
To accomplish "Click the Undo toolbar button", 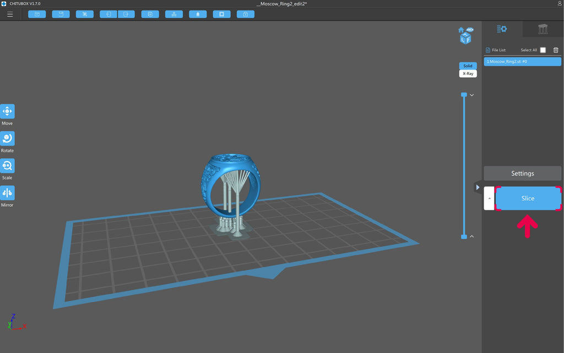I will pyautogui.click(x=109, y=14).
